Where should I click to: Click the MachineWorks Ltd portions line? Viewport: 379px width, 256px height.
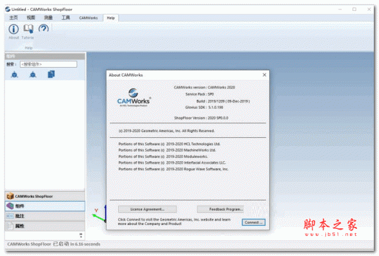coord(167,150)
